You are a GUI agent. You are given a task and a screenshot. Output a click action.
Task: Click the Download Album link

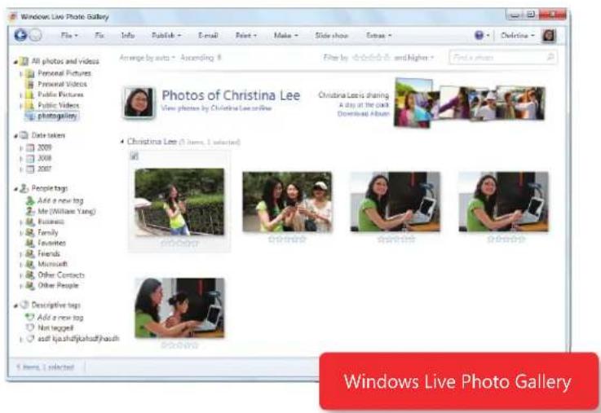coord(363,114)
